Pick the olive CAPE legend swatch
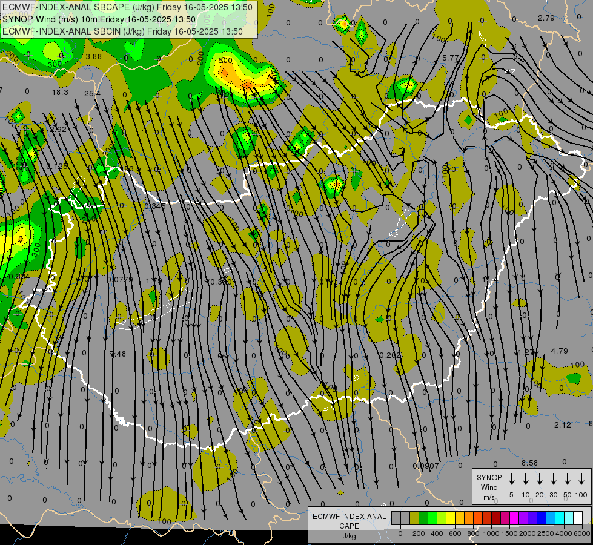593x545 pixels. click(414, 518)
